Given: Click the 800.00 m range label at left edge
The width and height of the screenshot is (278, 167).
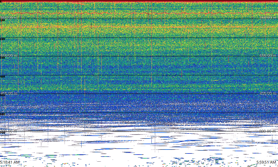Looking at the screenshot, I should coord(9,17).
